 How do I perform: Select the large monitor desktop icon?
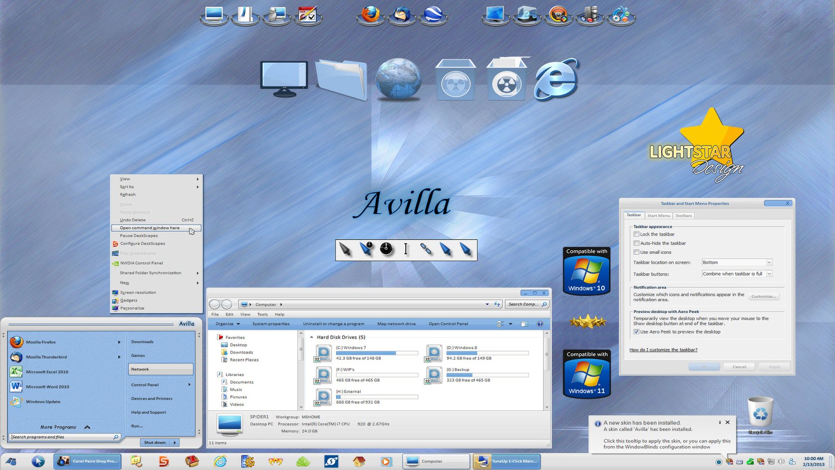284,79
